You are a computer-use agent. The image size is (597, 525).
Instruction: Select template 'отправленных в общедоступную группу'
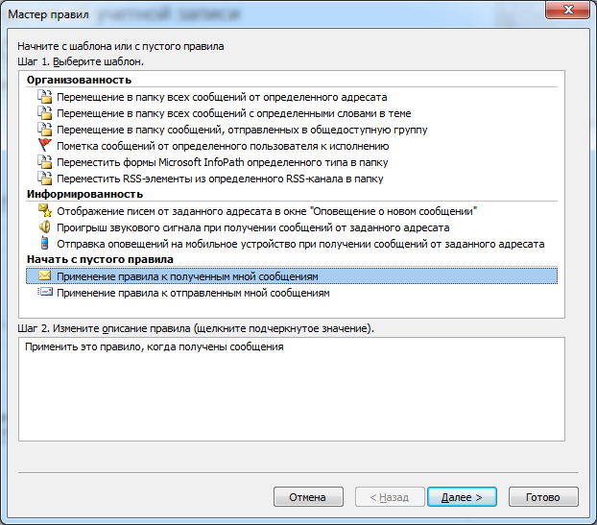click(242, 130)
